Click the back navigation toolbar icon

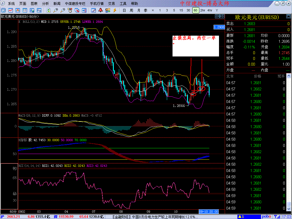3,10
